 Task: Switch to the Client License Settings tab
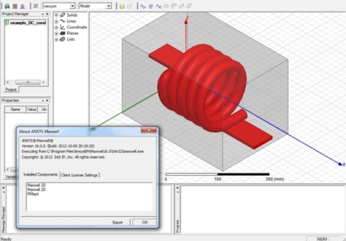[79, 175]
